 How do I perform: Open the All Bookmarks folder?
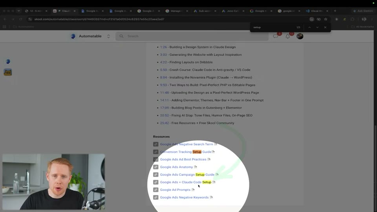click(x=362, y=27)
